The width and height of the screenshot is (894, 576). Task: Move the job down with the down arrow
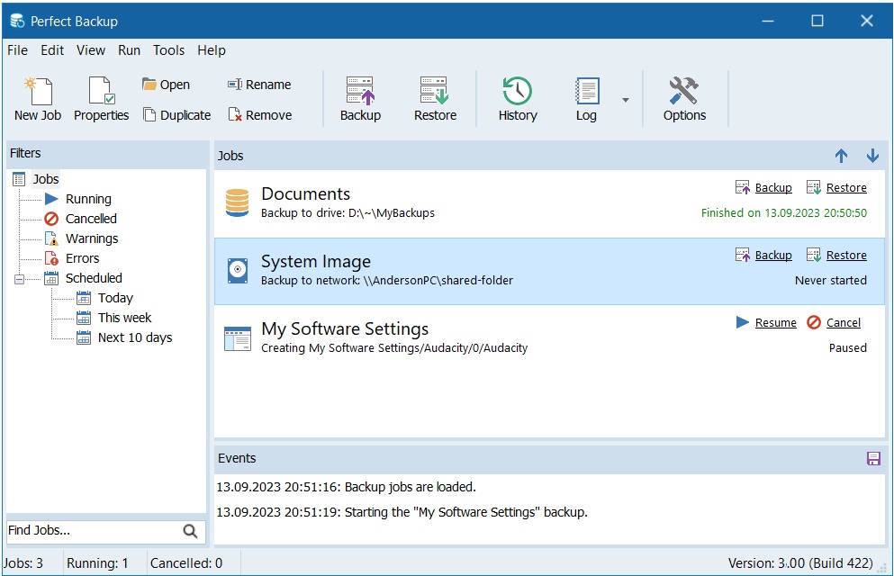(872, 156)
